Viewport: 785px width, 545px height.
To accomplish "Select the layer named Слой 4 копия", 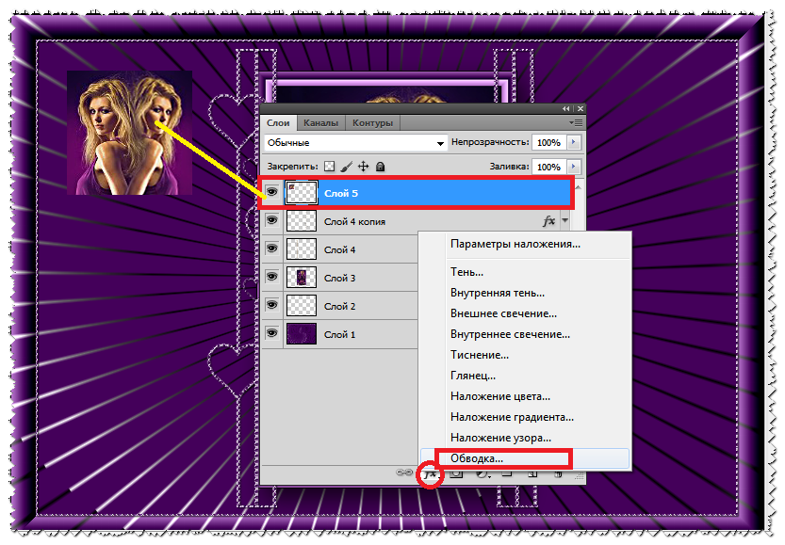I will tap(416, 221).
